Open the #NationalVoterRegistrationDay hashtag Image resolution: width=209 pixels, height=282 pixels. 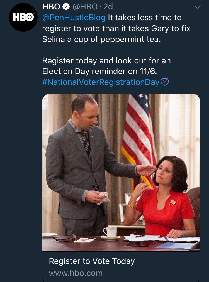[x=101, y=82]
